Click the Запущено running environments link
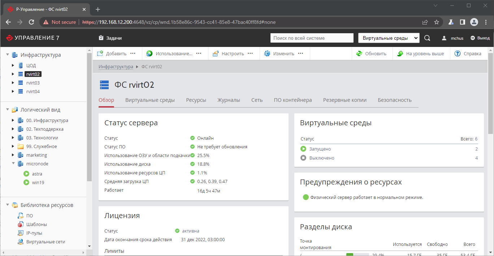 coord(320,149)
